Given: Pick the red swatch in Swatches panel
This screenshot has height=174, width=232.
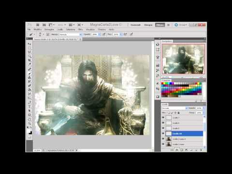Looking at the screenshot, I should click(x=163, y=84).
